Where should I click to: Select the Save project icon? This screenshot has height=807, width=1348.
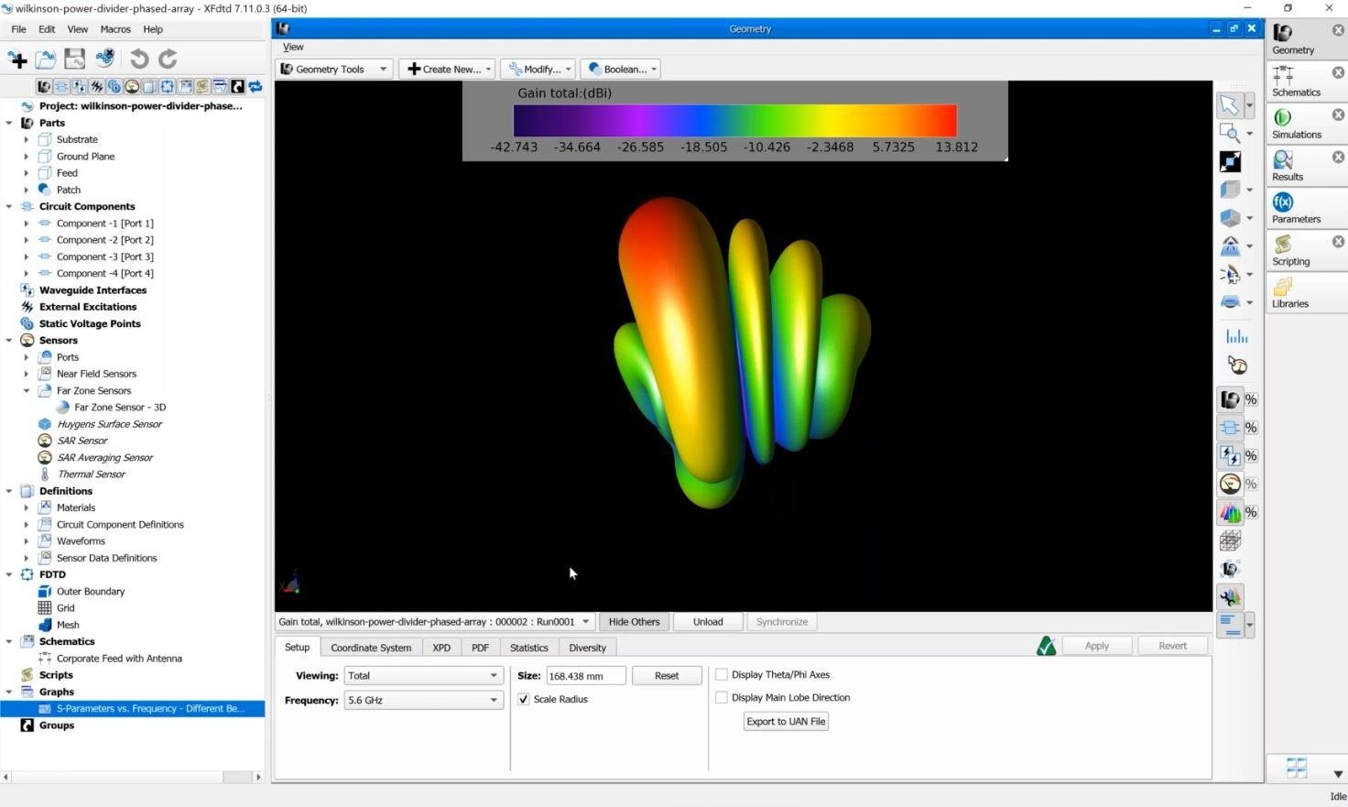pyautogui.click(x=74, y=59)
